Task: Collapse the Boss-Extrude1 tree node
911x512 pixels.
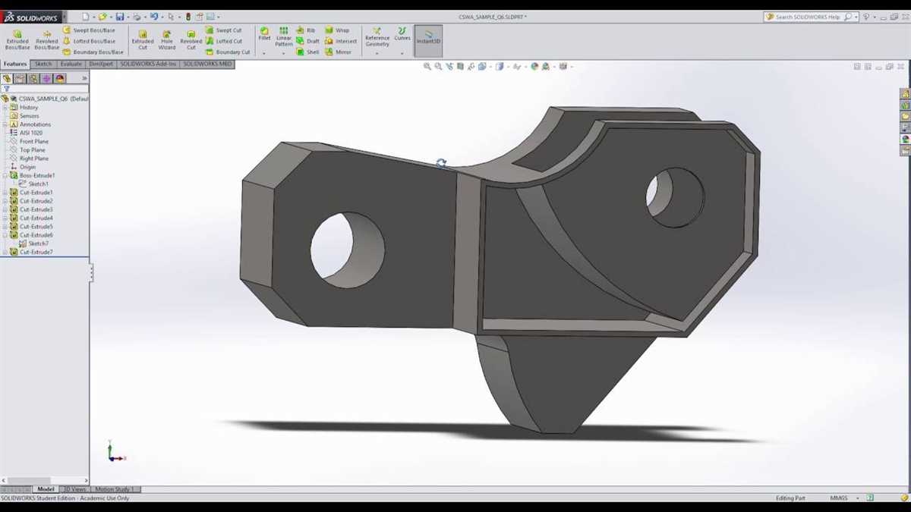Action: tap(5, 175)
